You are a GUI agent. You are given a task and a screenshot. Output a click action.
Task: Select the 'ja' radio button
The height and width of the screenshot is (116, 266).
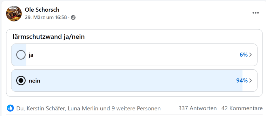21,55
